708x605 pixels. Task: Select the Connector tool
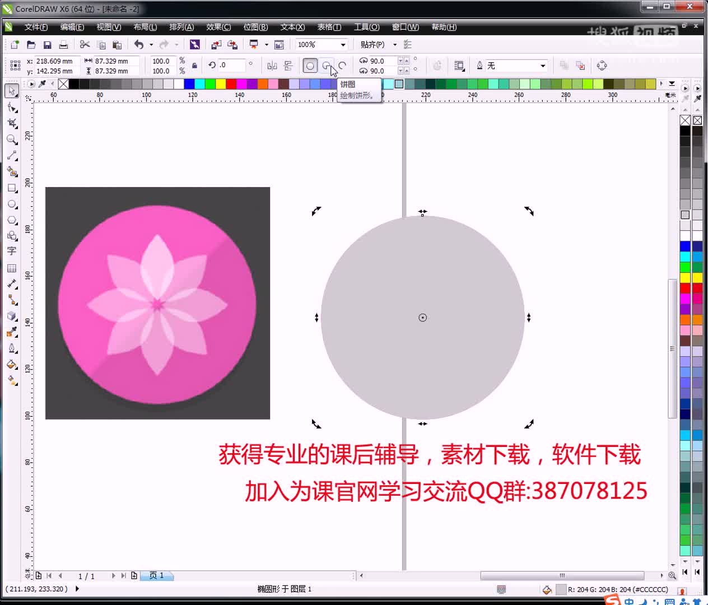tap(12, 300)
